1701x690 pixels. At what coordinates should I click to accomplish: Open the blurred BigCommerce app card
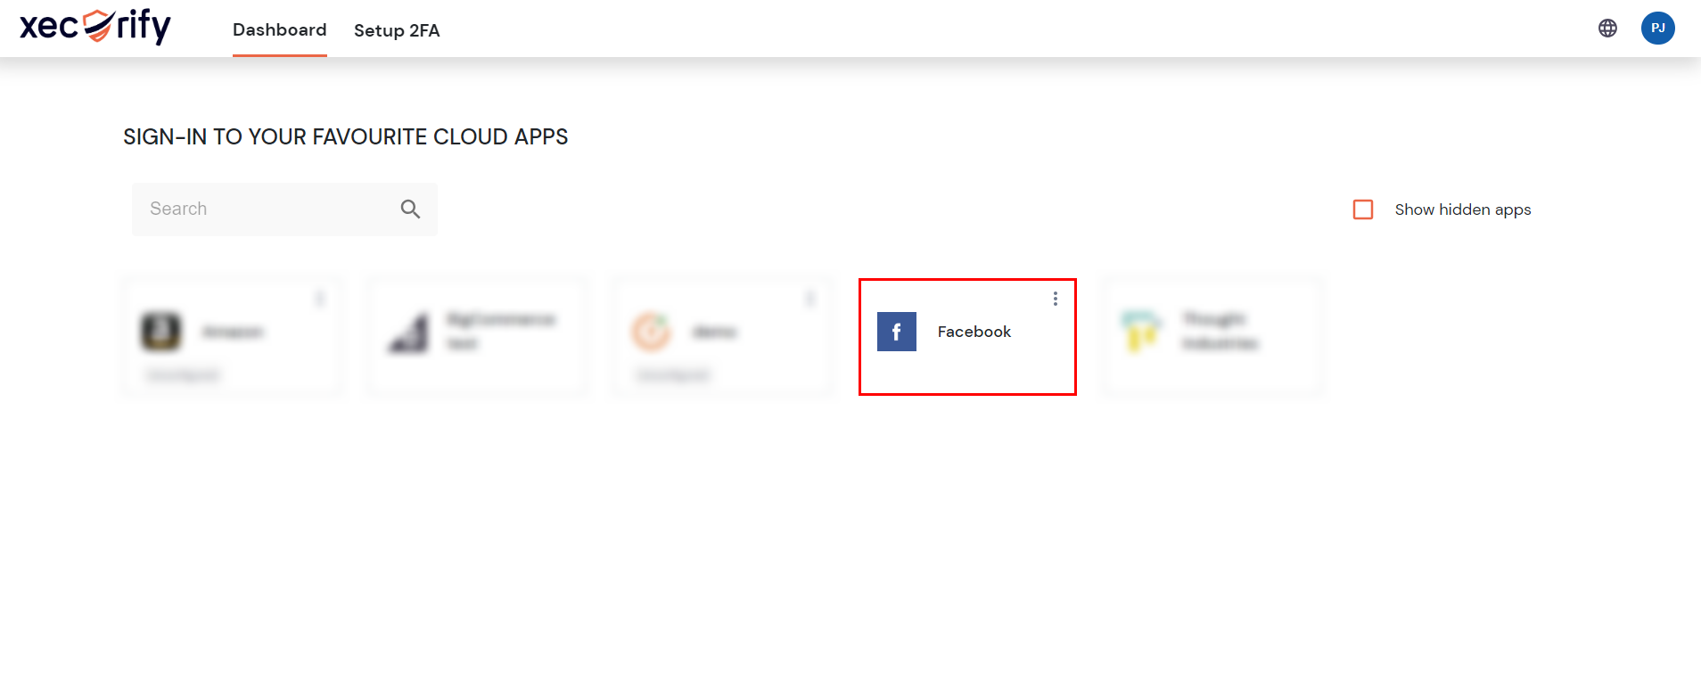coord(477,336)
